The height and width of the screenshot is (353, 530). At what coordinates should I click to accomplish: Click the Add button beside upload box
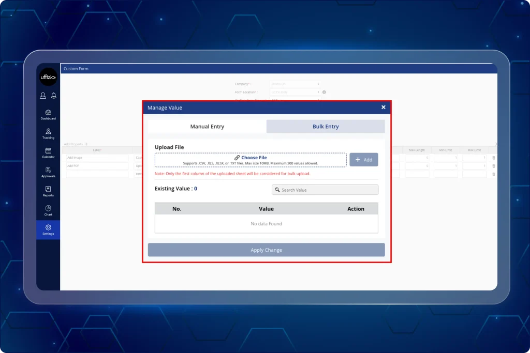click(364, 160)
